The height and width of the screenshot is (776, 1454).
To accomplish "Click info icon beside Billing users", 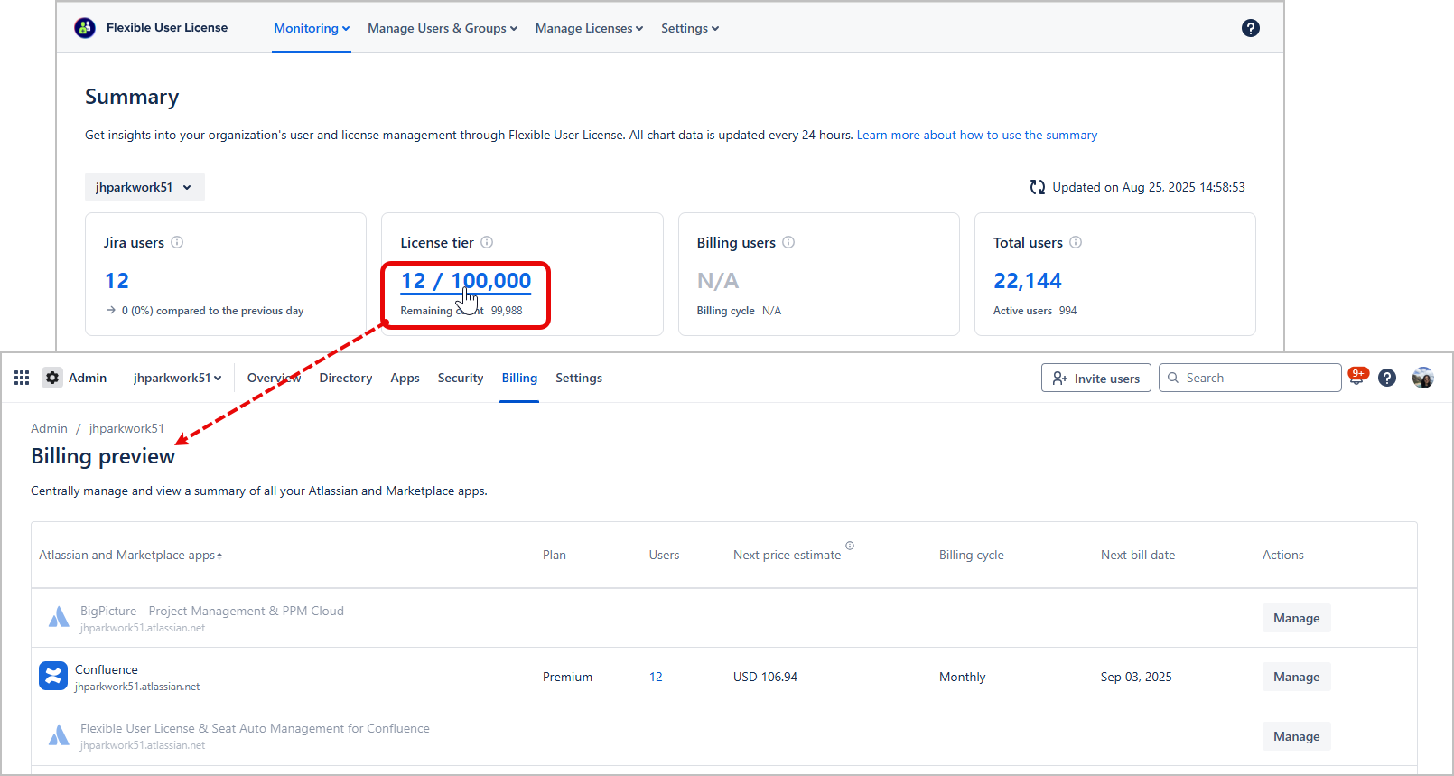I will 788,242.
